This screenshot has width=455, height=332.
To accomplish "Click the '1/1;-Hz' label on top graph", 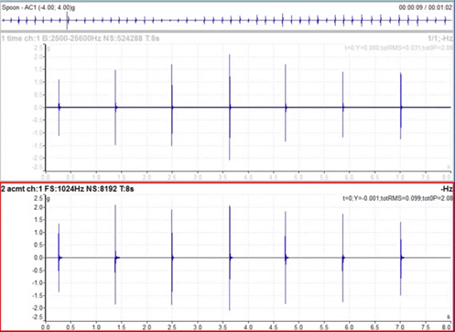I will 439,39.
